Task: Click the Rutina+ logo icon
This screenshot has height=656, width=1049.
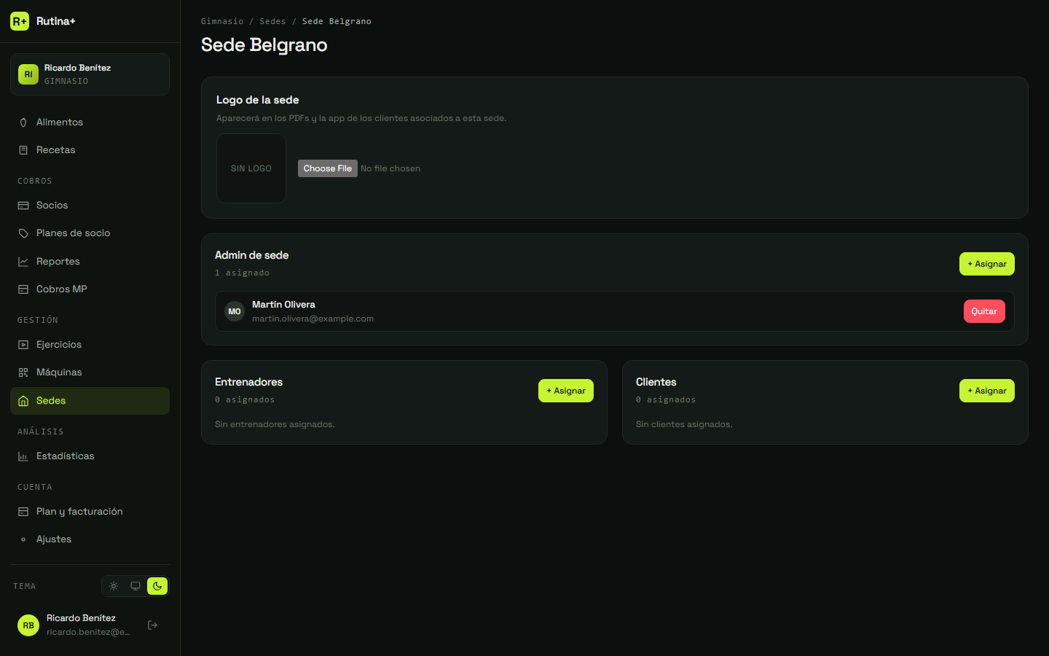Action: [x=20, y=21]
